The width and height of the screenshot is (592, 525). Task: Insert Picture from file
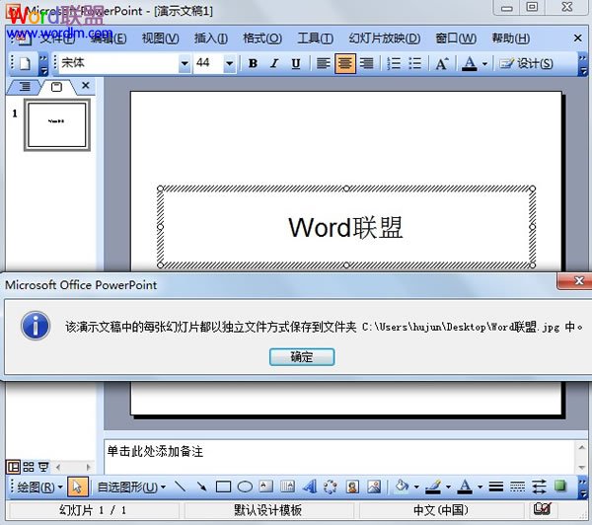coord(374,487)
